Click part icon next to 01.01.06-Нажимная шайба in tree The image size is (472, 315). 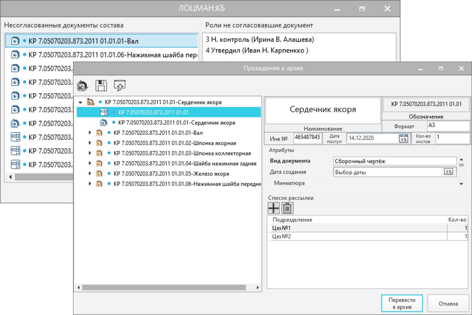[99, 184]
